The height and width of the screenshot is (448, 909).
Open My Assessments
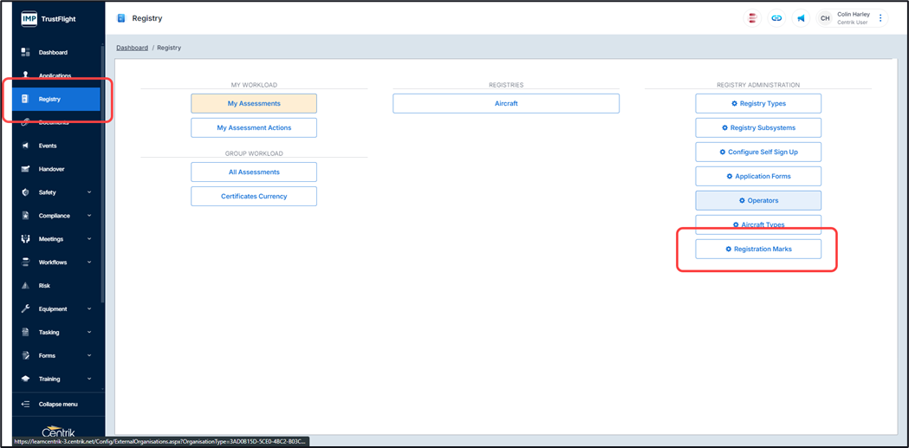[254, 103]
